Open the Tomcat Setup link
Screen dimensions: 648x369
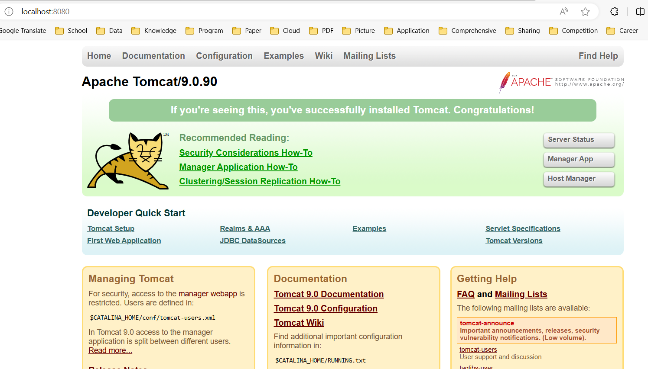[x=111, y=228]
